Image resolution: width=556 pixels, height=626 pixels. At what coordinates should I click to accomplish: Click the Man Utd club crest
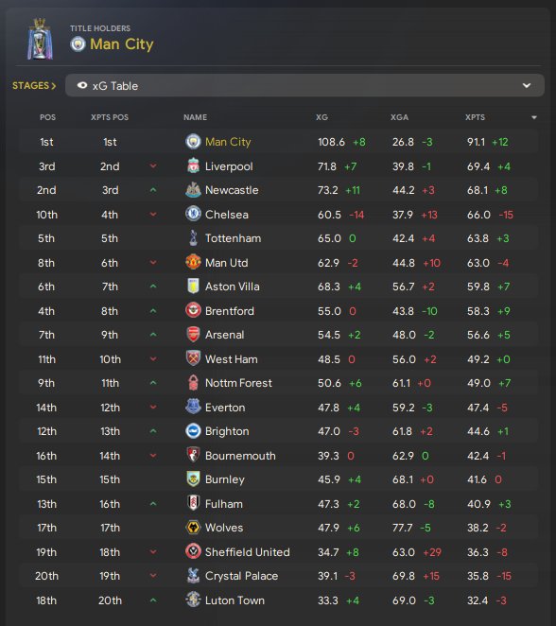pyautogui.click(x=193, y=262)
